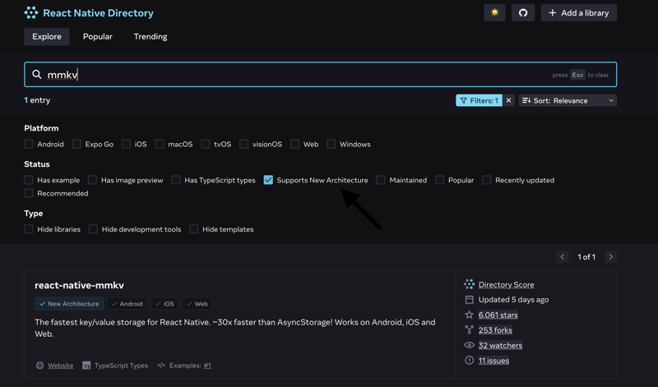Click the search magnifier icon

37,75
